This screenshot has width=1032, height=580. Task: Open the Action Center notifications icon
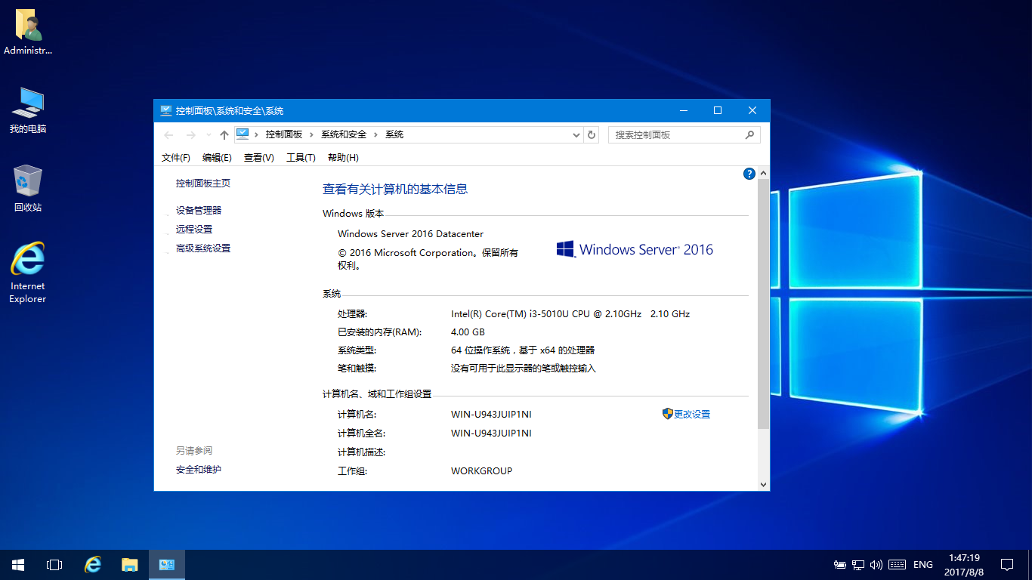tap(1007, 565)
